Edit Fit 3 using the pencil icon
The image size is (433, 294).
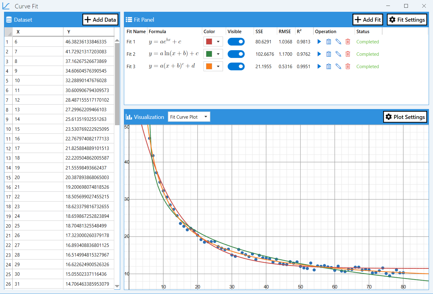[x=338, y=66]
